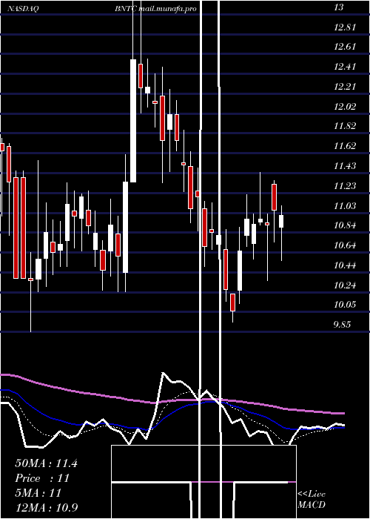This screenshot has height=519, width=370.
Task: Click the 10.24 price axis label
Action: coord(345,285)
